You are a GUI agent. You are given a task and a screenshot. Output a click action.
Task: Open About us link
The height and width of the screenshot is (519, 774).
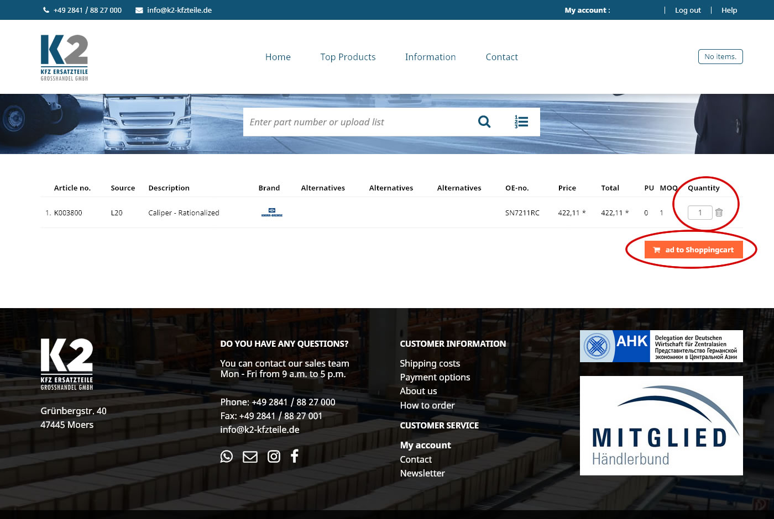pyautogui.click(x=418, y=391)
